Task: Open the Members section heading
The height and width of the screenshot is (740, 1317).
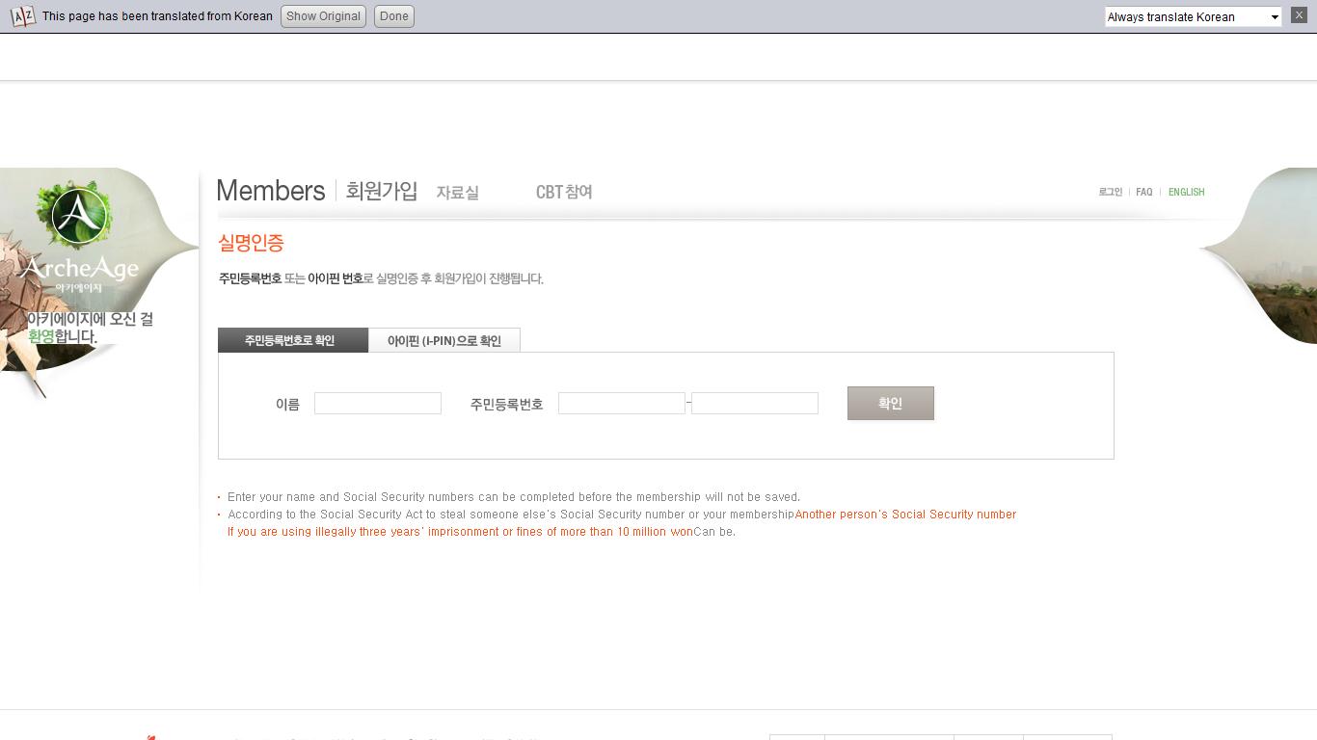Action: click(x=271, y=191)
